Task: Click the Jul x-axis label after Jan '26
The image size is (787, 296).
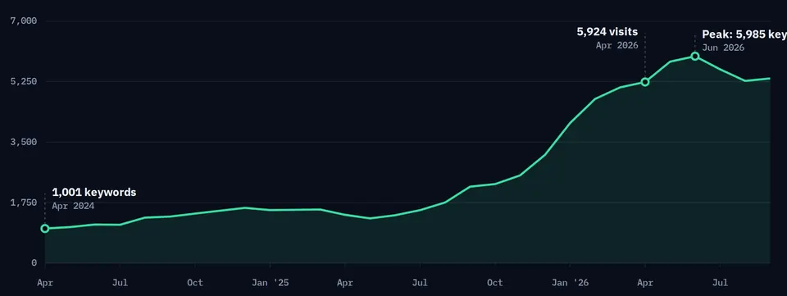Action: tap(721, 283)
